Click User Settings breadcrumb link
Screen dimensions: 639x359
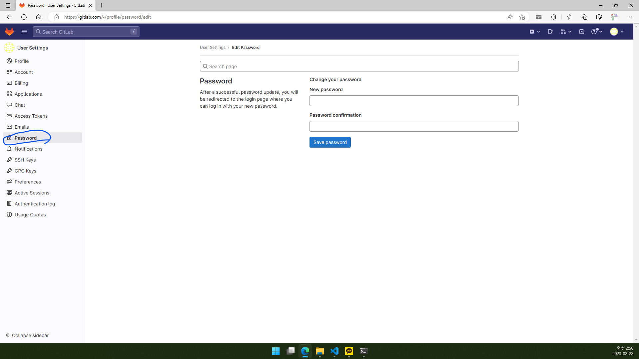tap(212, 47)
